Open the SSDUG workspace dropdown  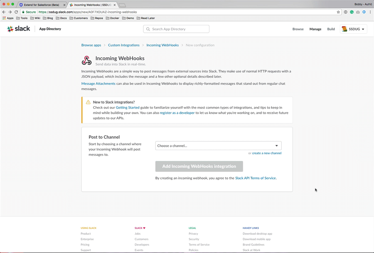click(353, 29)
